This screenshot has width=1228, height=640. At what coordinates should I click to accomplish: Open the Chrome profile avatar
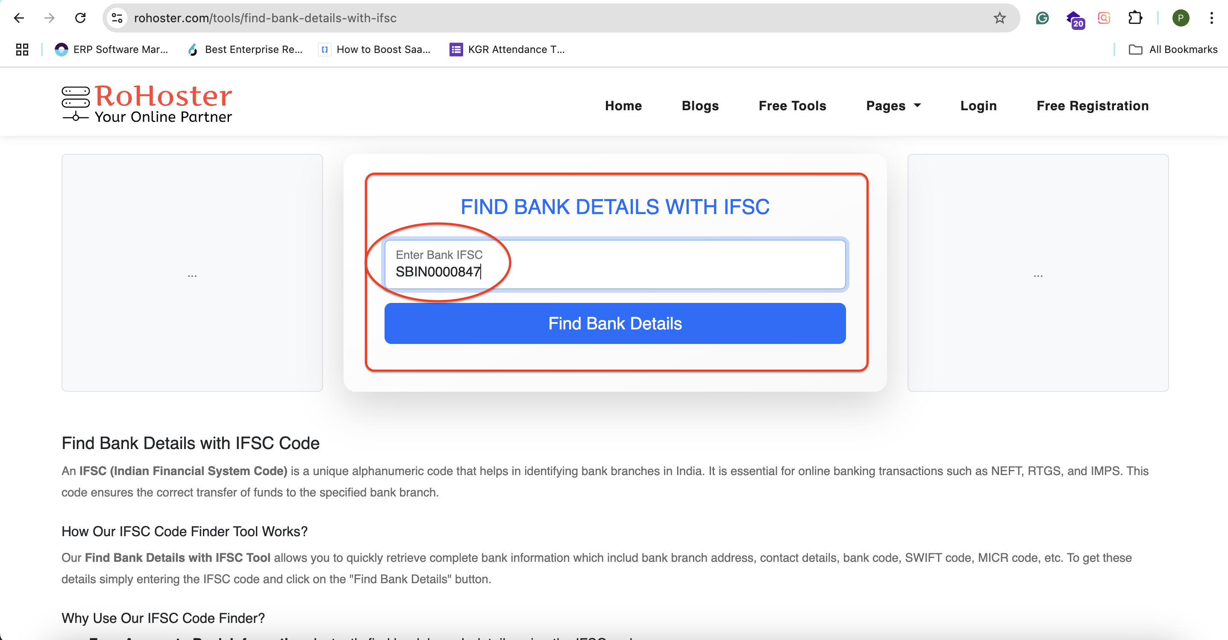coord(1180,18)
